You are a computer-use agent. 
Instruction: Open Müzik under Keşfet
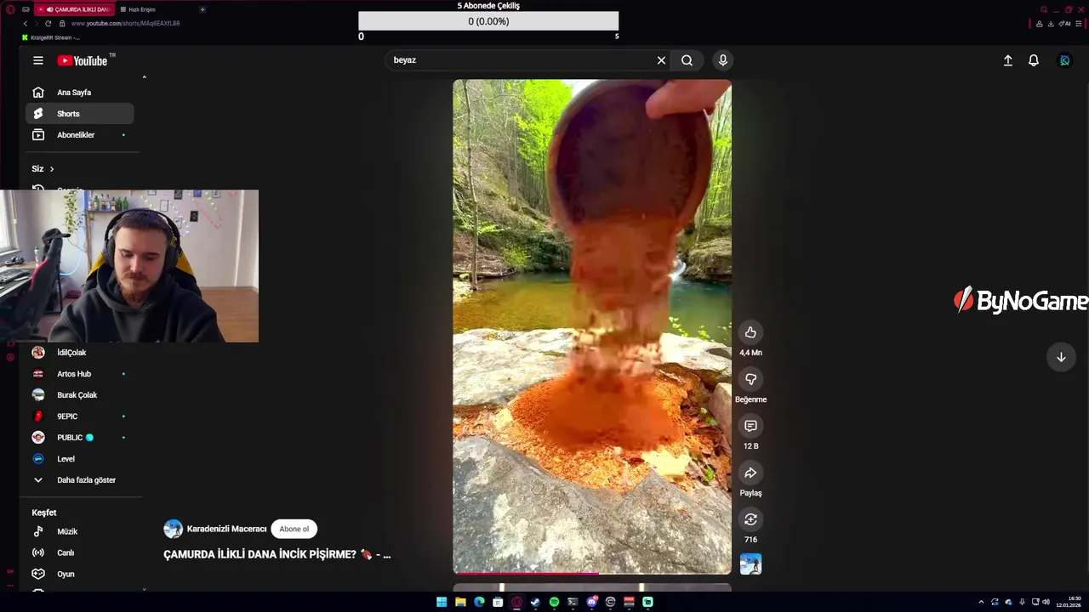click(80, 531)
